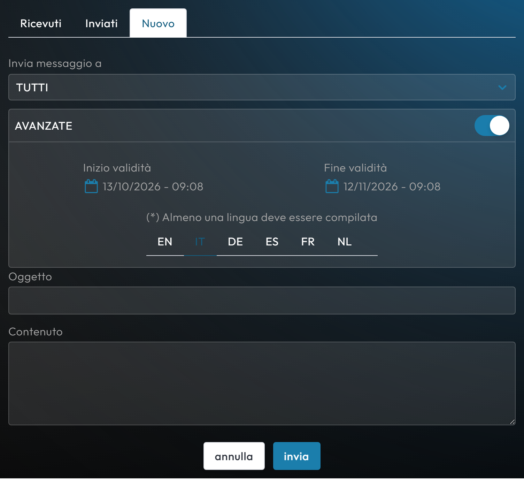Switch to the Ricevuti tab
524x479 pixels.
[x=41, y=23]
